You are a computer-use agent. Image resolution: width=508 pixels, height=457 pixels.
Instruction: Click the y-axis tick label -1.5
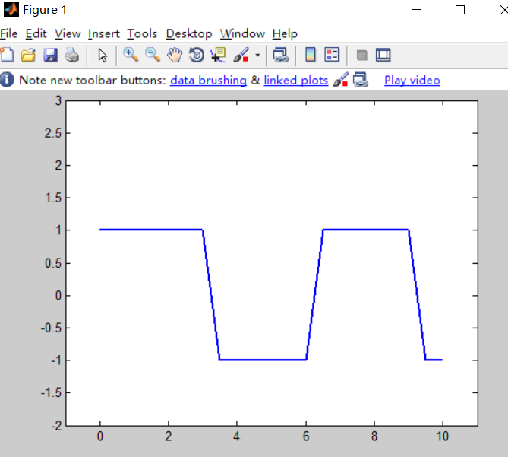pos(51,393)
